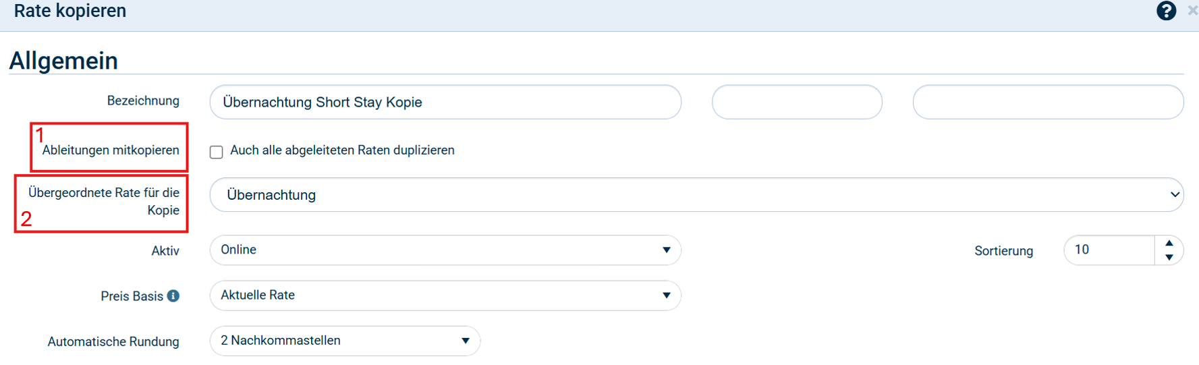The width and height of the screenshot is (1199, 365).
Task: Click the Sortierung label text
Action: pyautogui.click(x=1003, y=251)
